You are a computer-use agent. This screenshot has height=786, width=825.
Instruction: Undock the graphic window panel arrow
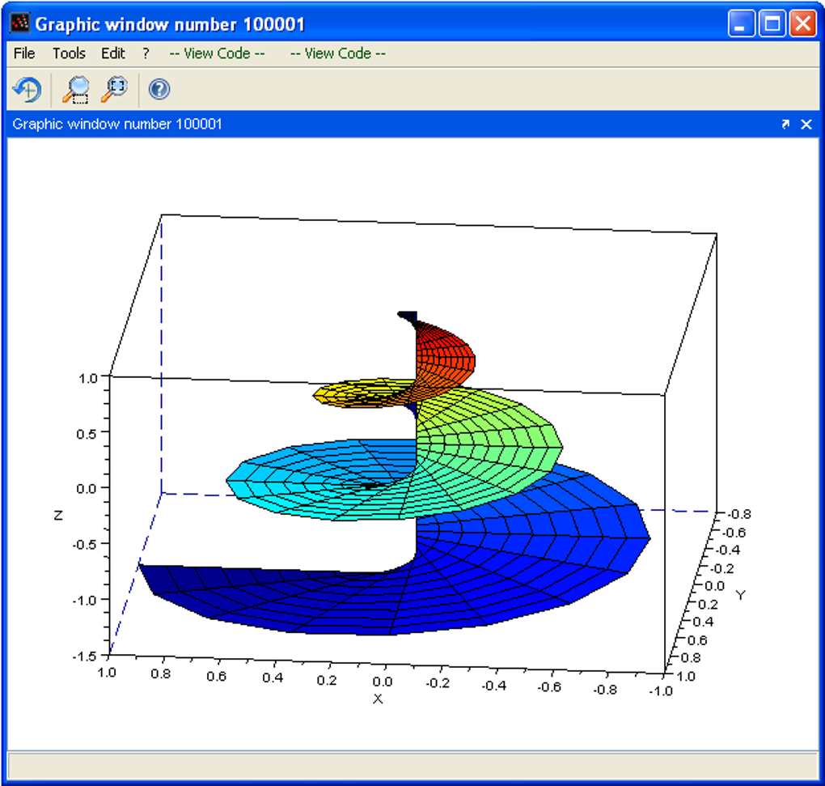click(785, 124)
